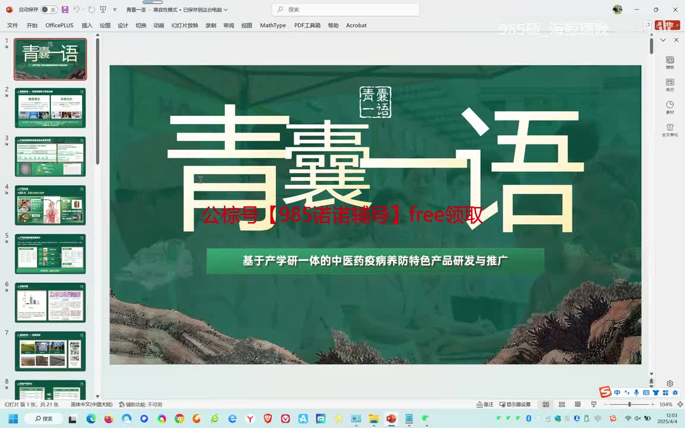Click the comments icon beside share button
685x428 pixels.
(x=647, y=26)
